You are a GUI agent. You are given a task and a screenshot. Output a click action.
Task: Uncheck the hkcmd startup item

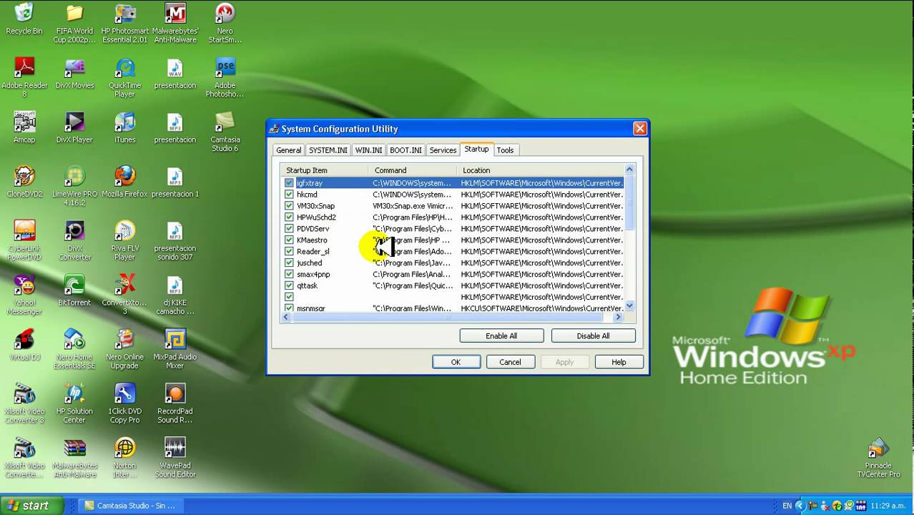click(x=289, y=195)
